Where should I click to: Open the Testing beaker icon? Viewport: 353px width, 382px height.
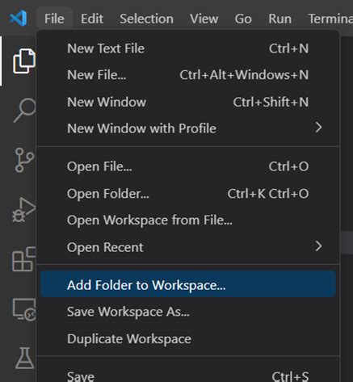tap(24, 358)
